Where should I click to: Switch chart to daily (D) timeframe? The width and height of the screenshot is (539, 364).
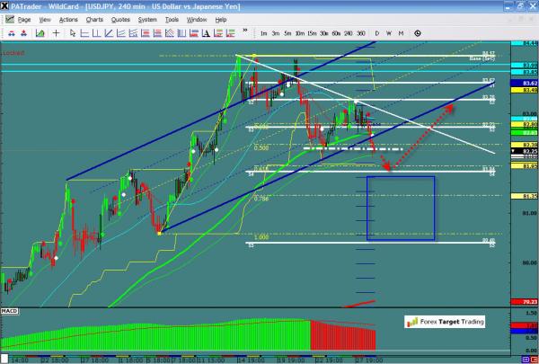(376, 33)
